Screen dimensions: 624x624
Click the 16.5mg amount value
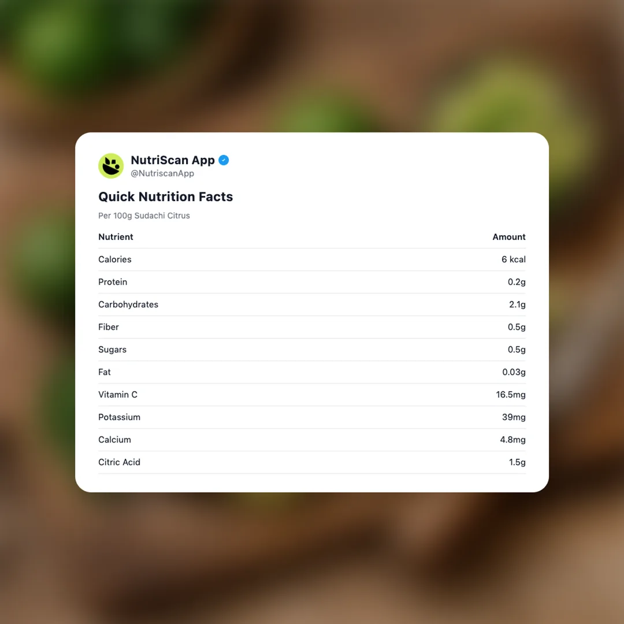click(x=511, y=395)
